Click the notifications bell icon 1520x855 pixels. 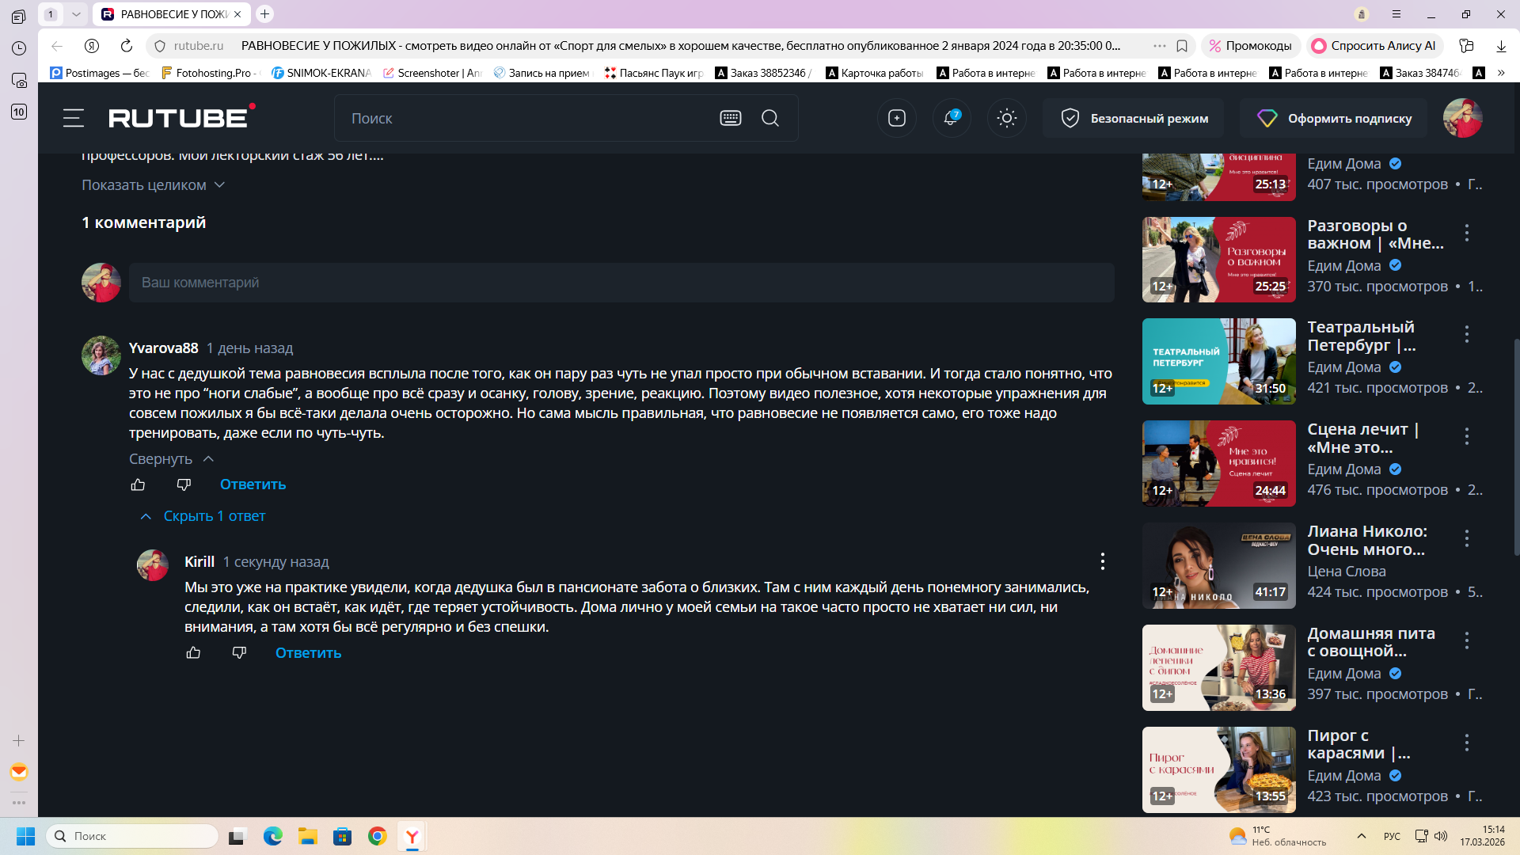[x=951, y=118]
